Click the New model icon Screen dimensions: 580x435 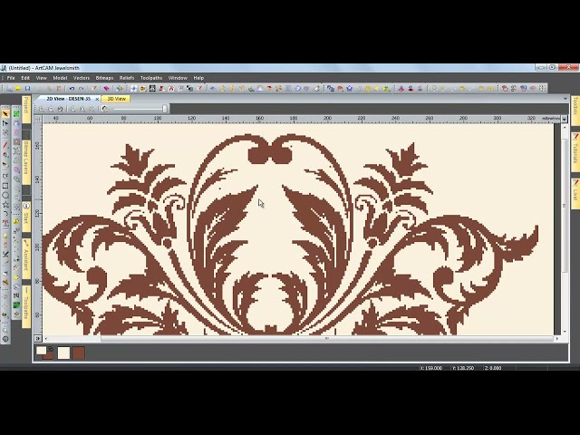[x=9, y=89]
